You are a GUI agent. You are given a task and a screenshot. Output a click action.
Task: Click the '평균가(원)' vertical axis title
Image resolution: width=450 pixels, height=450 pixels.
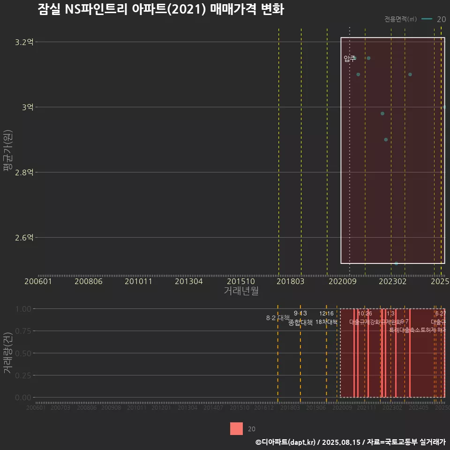8,150
